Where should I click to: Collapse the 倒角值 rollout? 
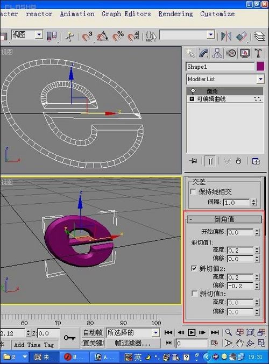224,219
